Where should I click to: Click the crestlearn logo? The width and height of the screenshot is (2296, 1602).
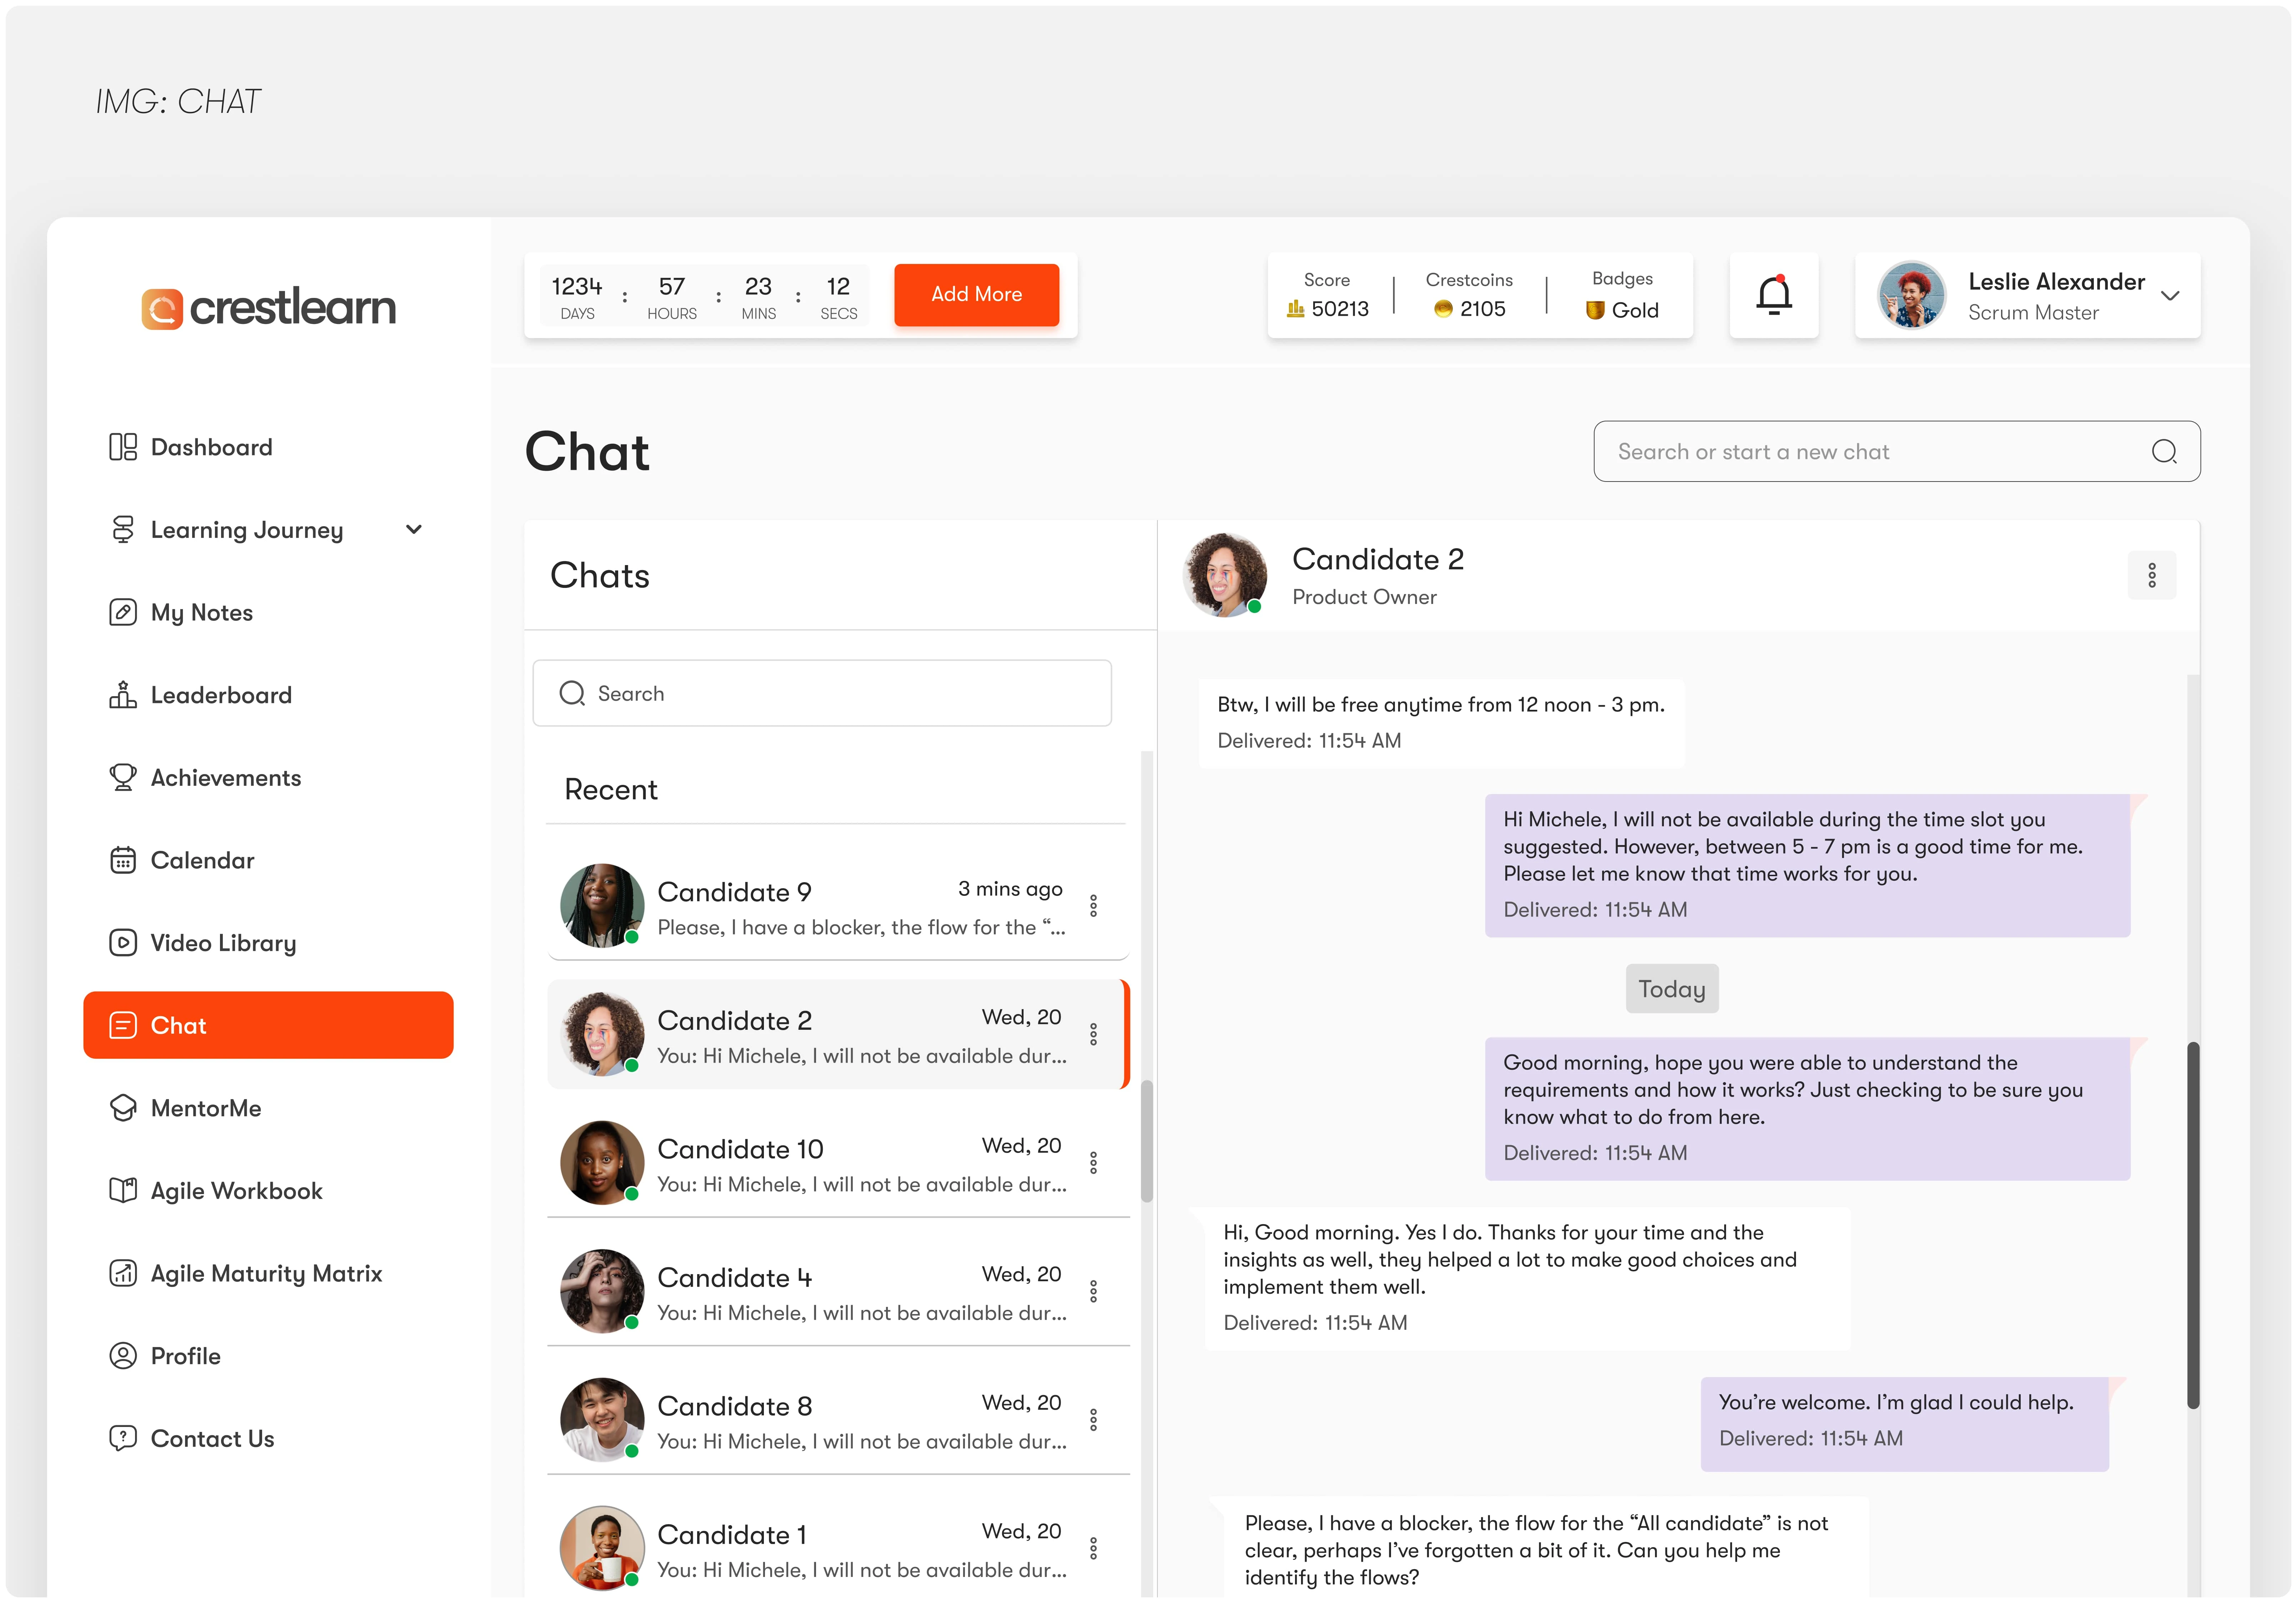(x=268, y=308)
